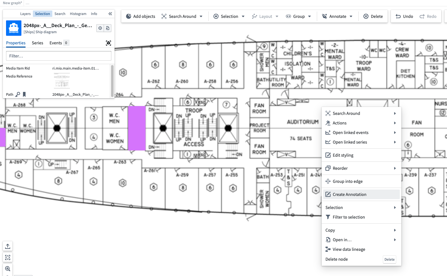Screen dimensions: 447x276
Task: Click the Filter input field
Action: pos(59,56)
